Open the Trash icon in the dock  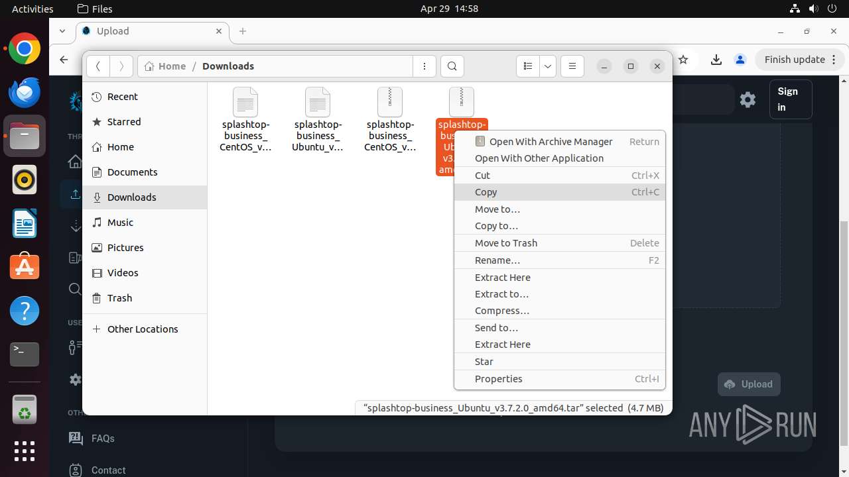tap(25, 409)
